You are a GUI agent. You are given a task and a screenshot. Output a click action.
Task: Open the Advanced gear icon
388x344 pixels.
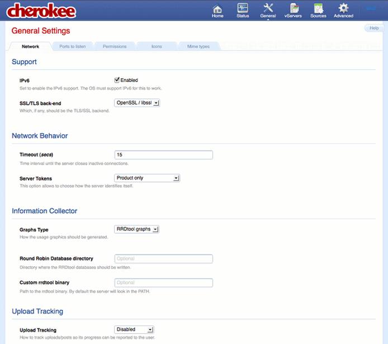pyautogui.click(x=343, y=10)
